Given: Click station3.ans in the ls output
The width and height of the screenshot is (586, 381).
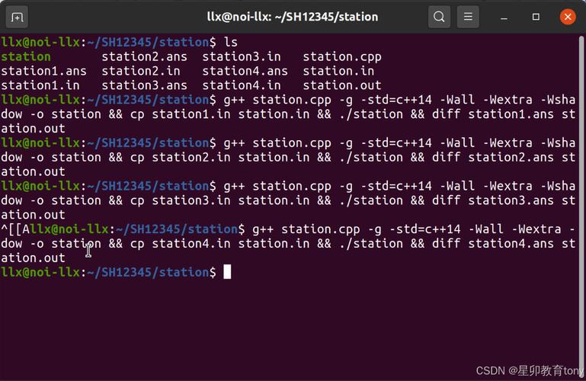Looking at the screenshot, I should click(x=144, y=85).
